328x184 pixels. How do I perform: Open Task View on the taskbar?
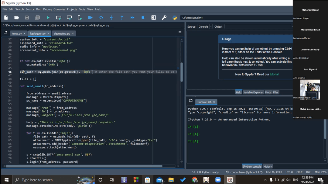pyautogui.click(x=112, y=180)
